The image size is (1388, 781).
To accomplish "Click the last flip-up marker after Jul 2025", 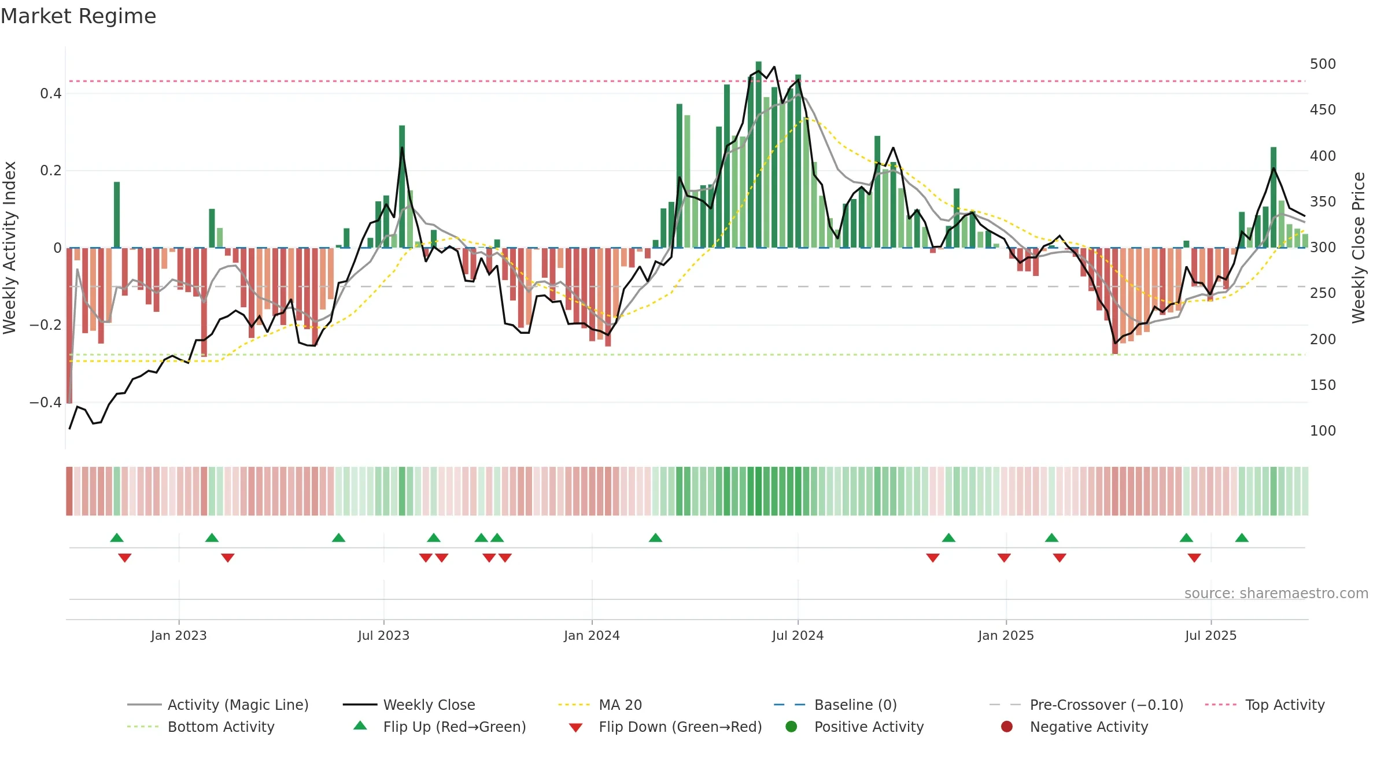I will point(1242,537).
